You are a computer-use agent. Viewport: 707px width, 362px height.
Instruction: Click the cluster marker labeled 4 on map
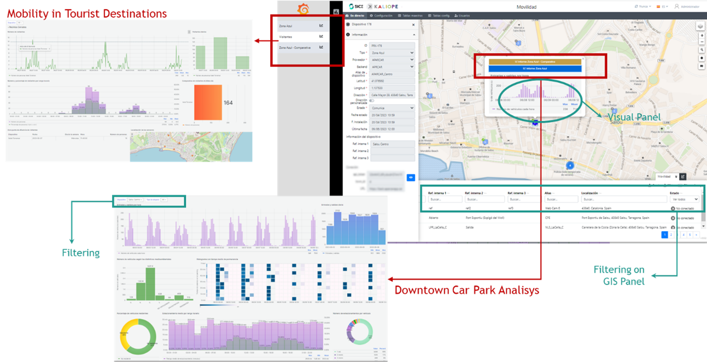(x=570, y=166)
